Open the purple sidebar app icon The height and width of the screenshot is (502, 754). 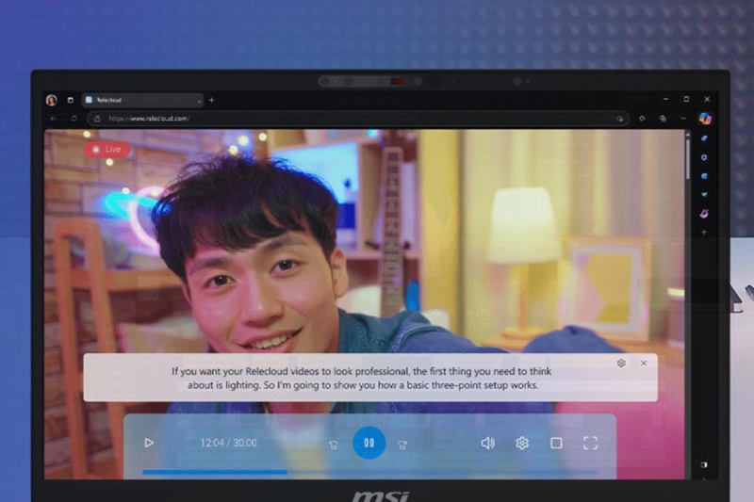[704, 213]
